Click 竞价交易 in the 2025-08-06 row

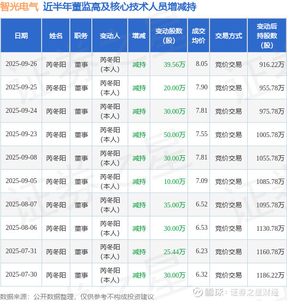click(x=228, y=228)
